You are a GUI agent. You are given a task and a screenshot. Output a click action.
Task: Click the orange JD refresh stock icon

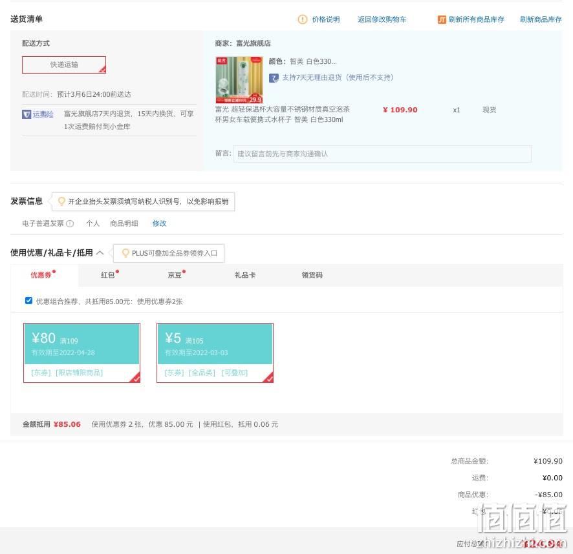click(x=442, y=19)
